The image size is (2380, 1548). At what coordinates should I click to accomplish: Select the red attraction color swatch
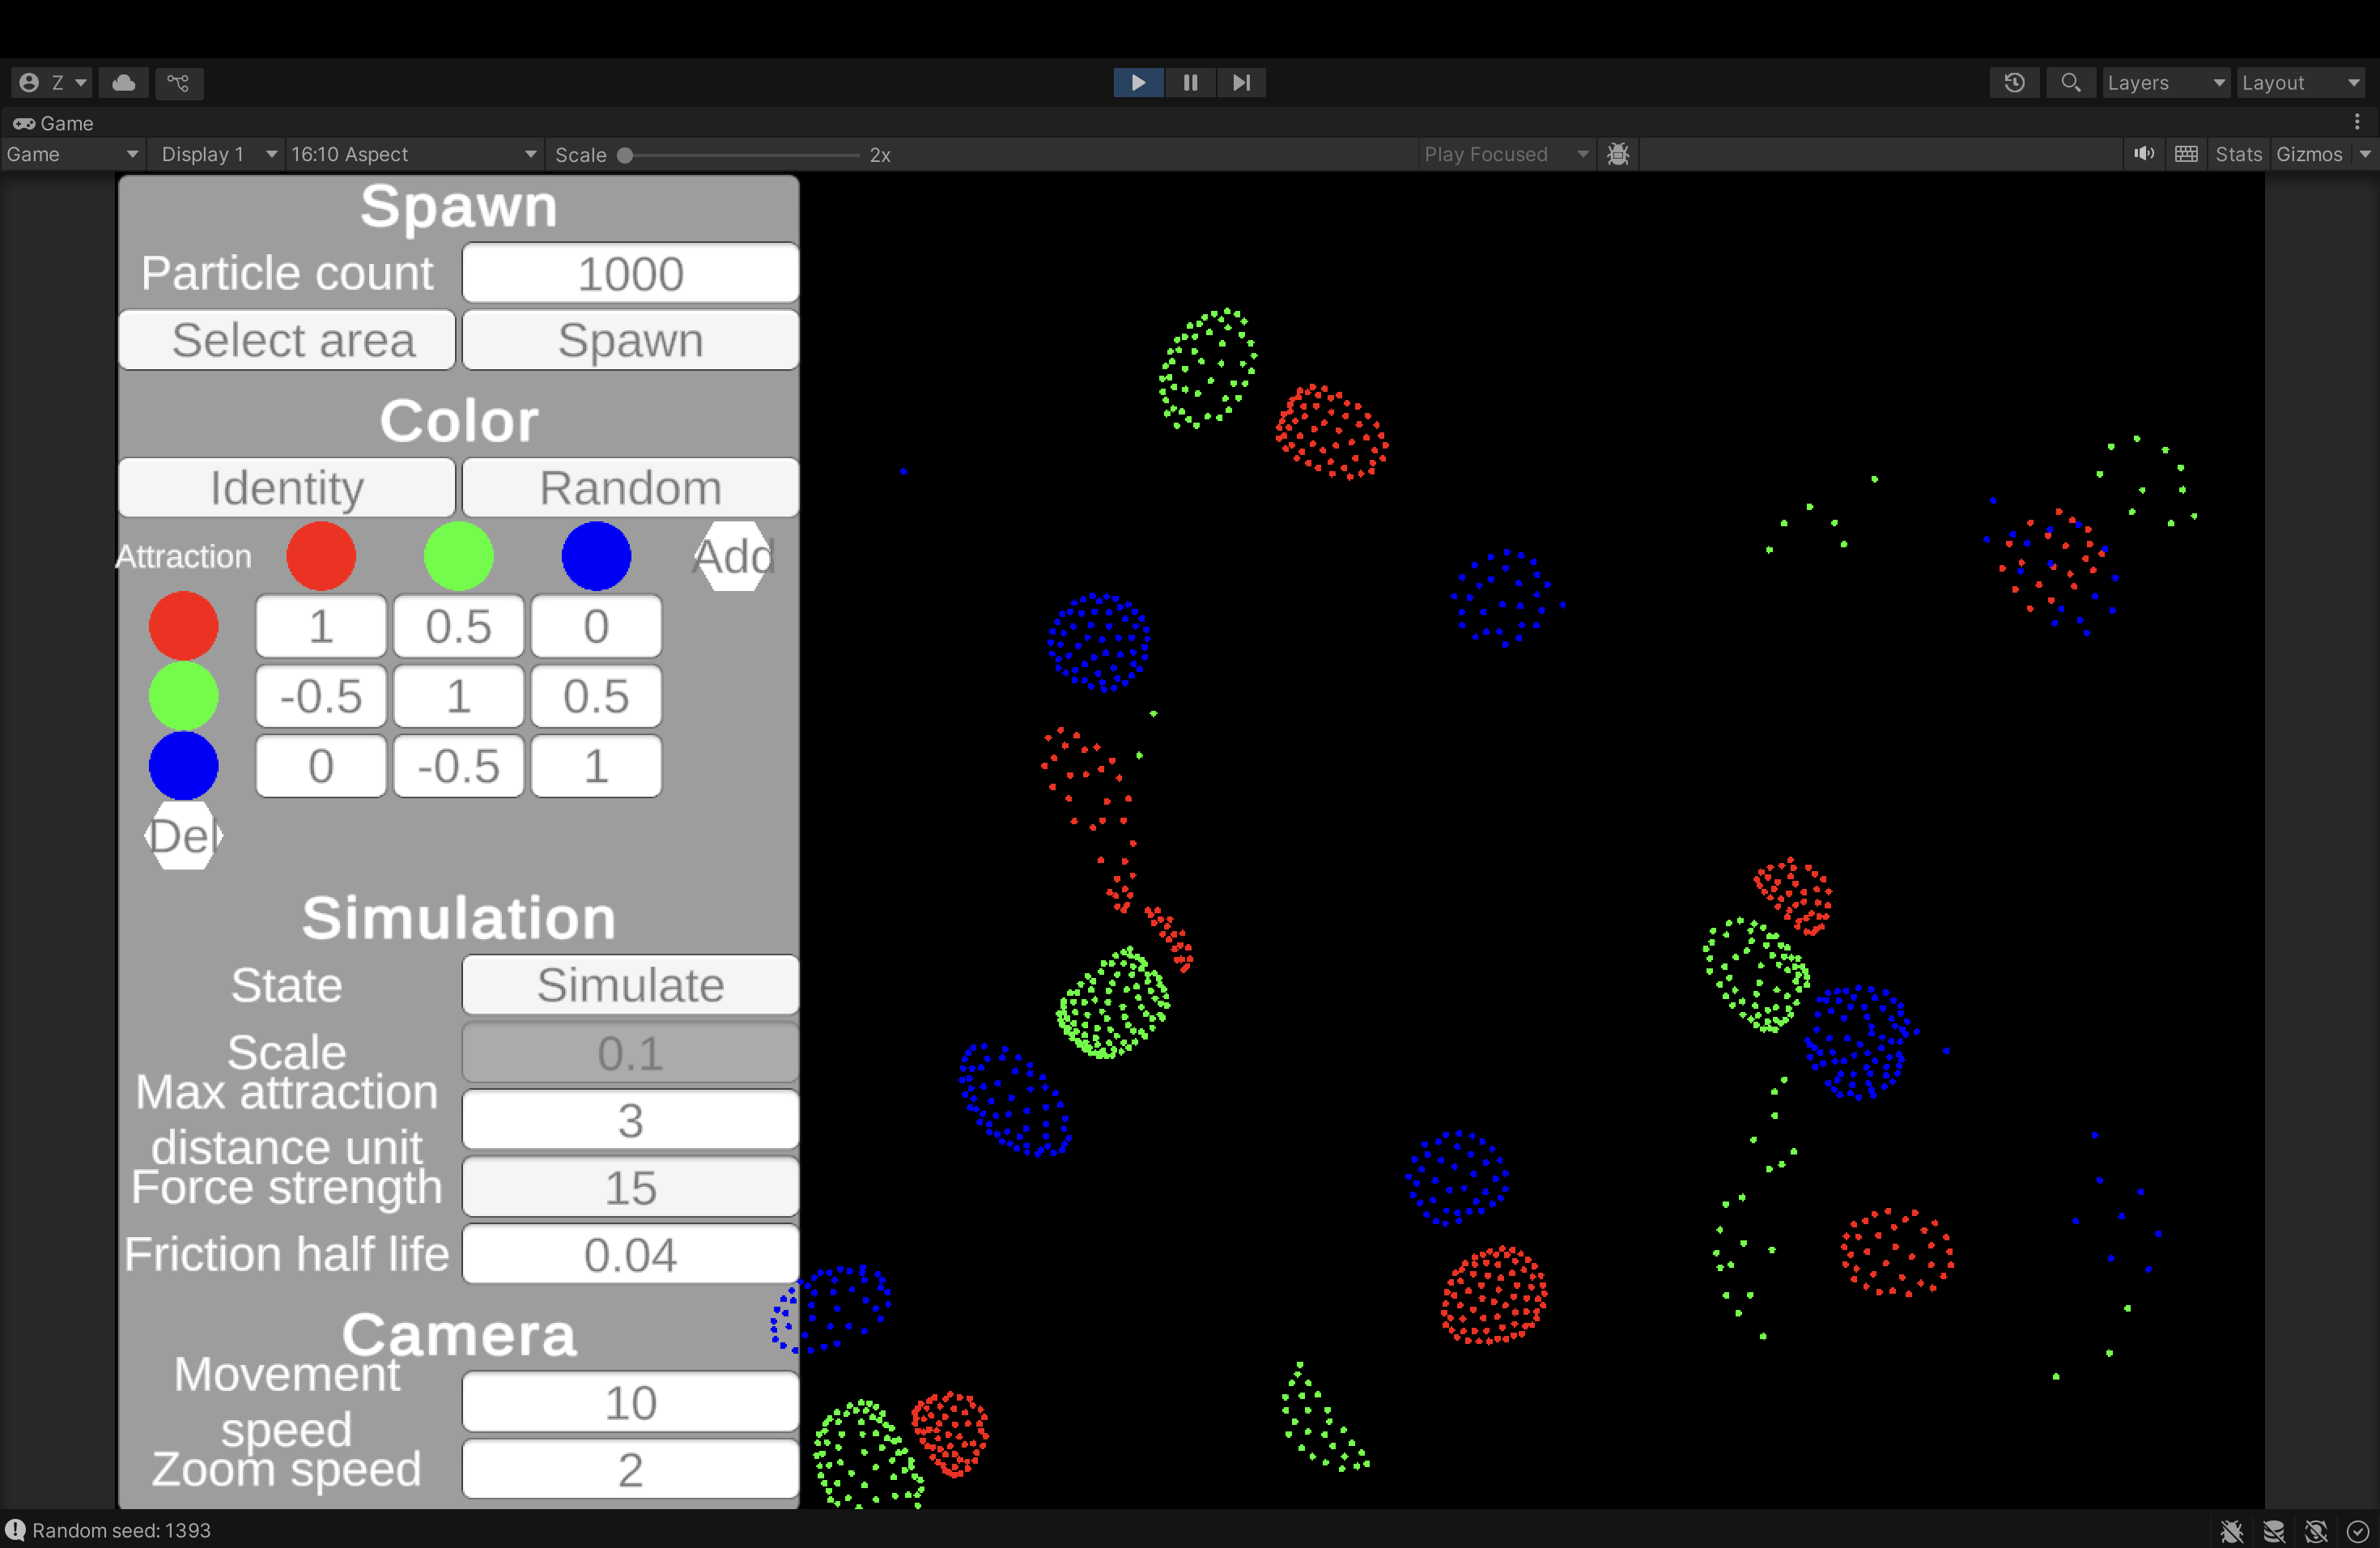[320, 556]
